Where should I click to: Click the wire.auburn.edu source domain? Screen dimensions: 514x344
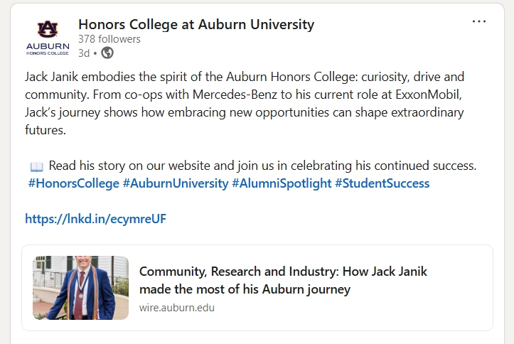tap(177, 308)
